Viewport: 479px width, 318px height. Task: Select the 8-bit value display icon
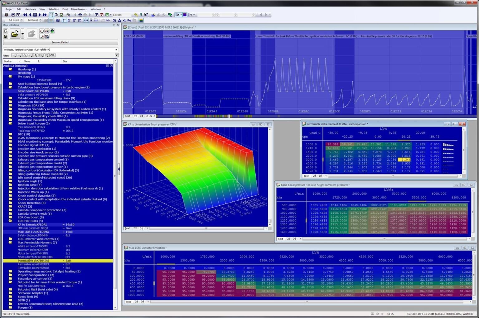[x=64, y=20]
